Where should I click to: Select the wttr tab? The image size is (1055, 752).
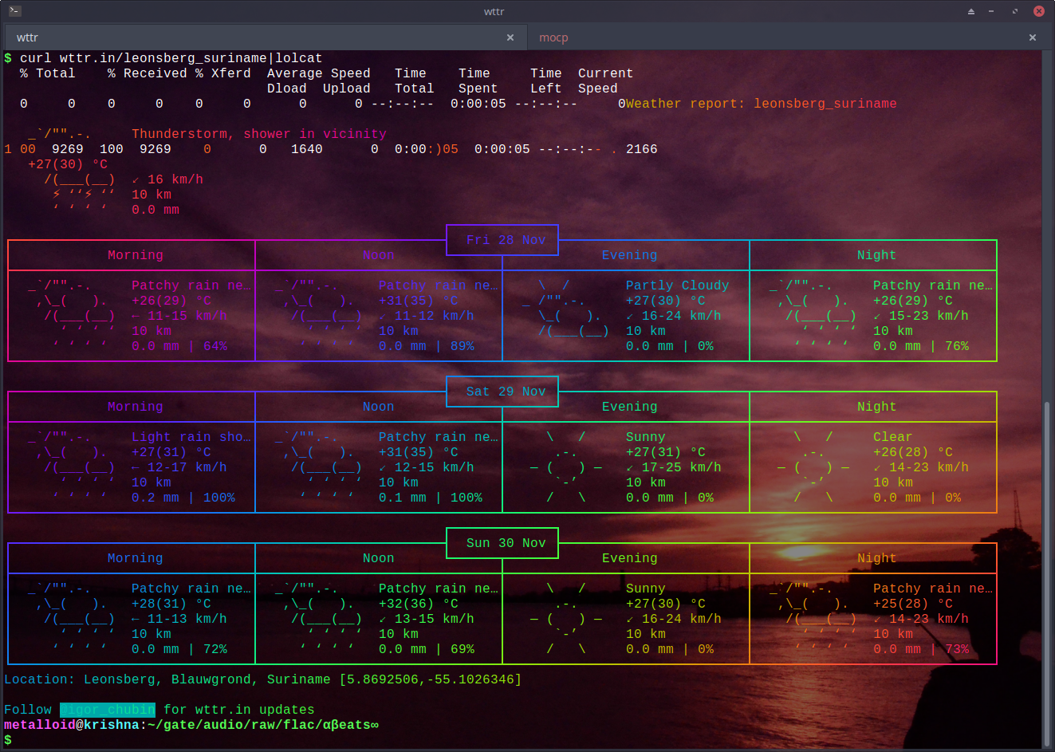pos(28,37)
